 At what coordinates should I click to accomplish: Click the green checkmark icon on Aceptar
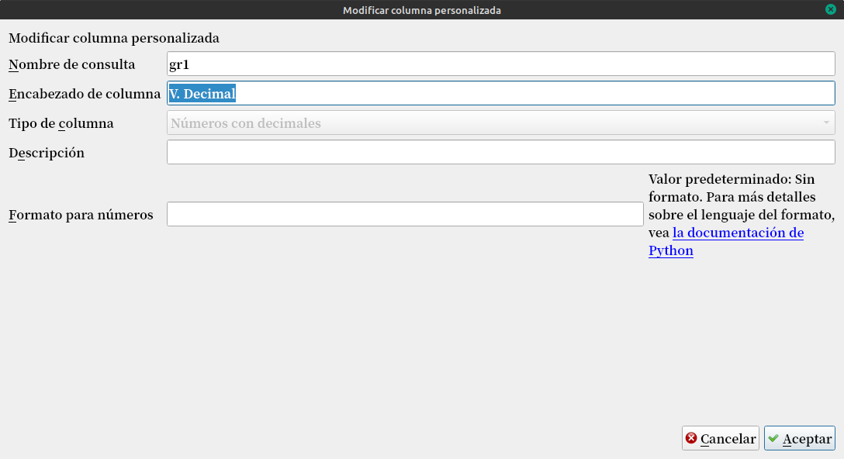[773, 439]
